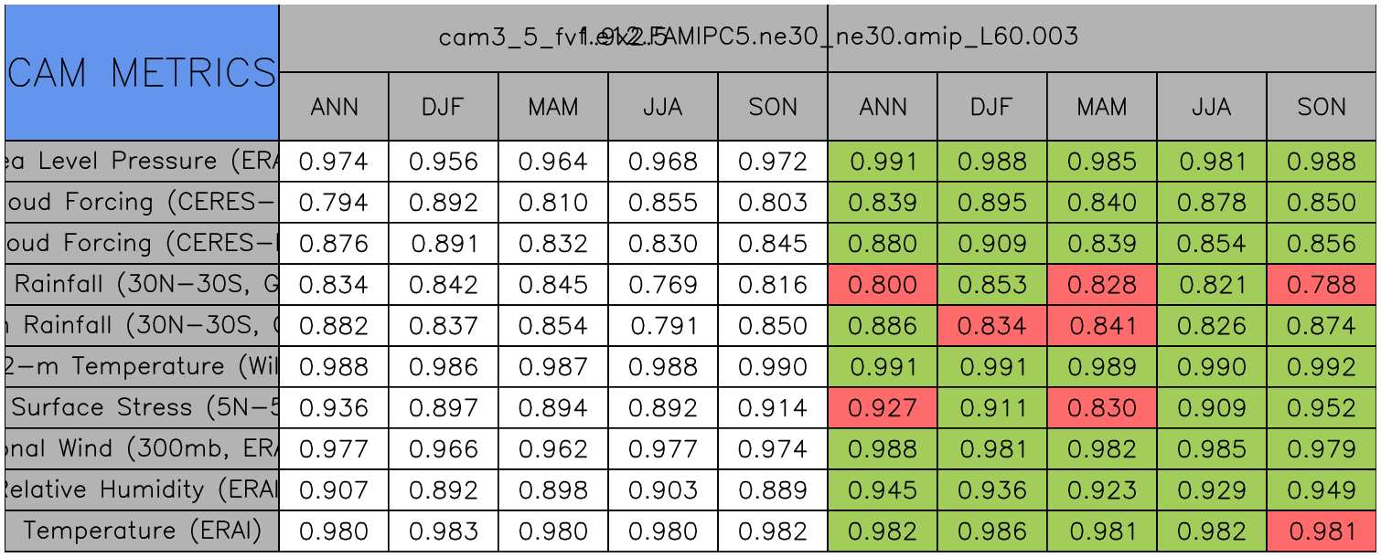Image resolution: width=1381 pixels, height=557 pixels.
Task: Click the Relative Humidity row label
Action: tap(142, 490)
